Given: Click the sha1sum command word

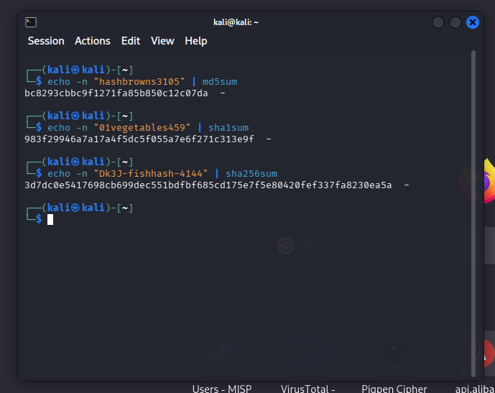Looking at the screenshot, I should (228, 128).
